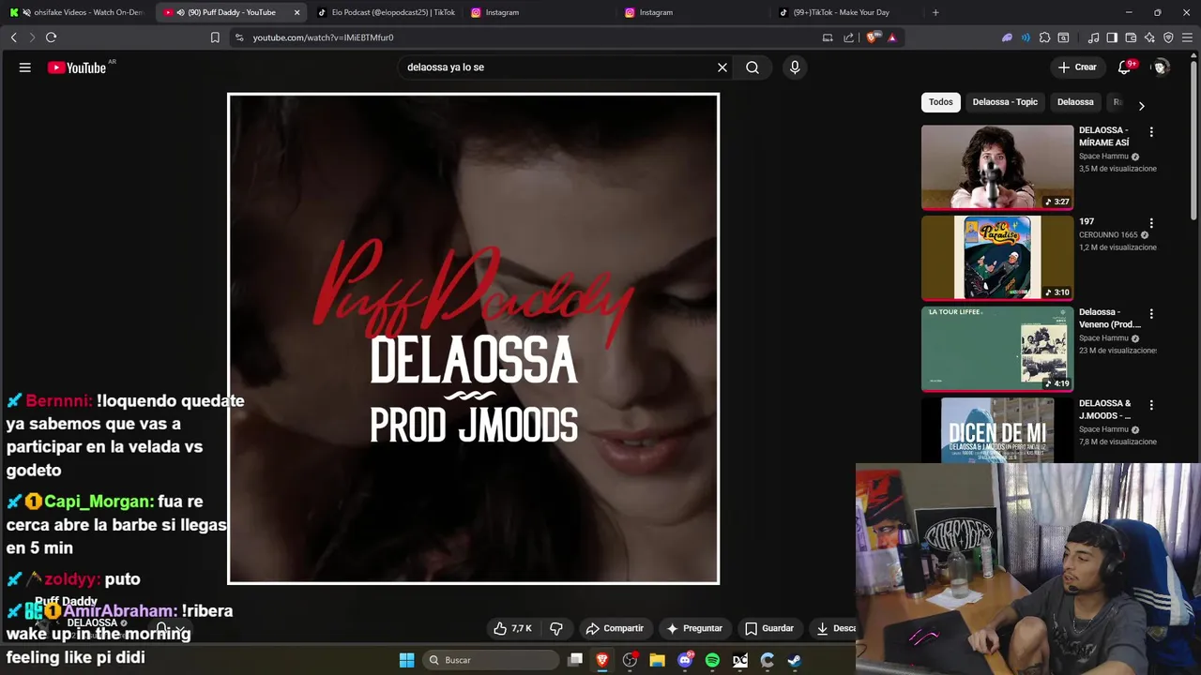This screenshot has height=675, width=1201.
Task: Play the Veneno video thumbnail
Action: (x=997, y=349)
